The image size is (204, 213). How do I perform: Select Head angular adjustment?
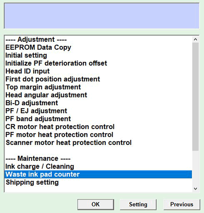point(46,95)
